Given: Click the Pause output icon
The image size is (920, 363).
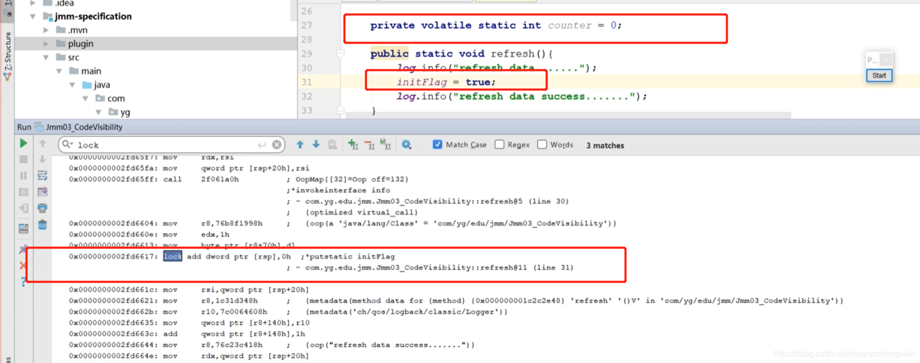Looking at the screenshot, I should click(x=23, y=175).
